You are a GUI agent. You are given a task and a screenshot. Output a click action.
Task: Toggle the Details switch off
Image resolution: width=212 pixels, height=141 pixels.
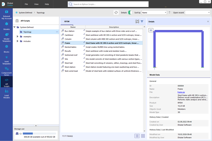tap(130, 13)
